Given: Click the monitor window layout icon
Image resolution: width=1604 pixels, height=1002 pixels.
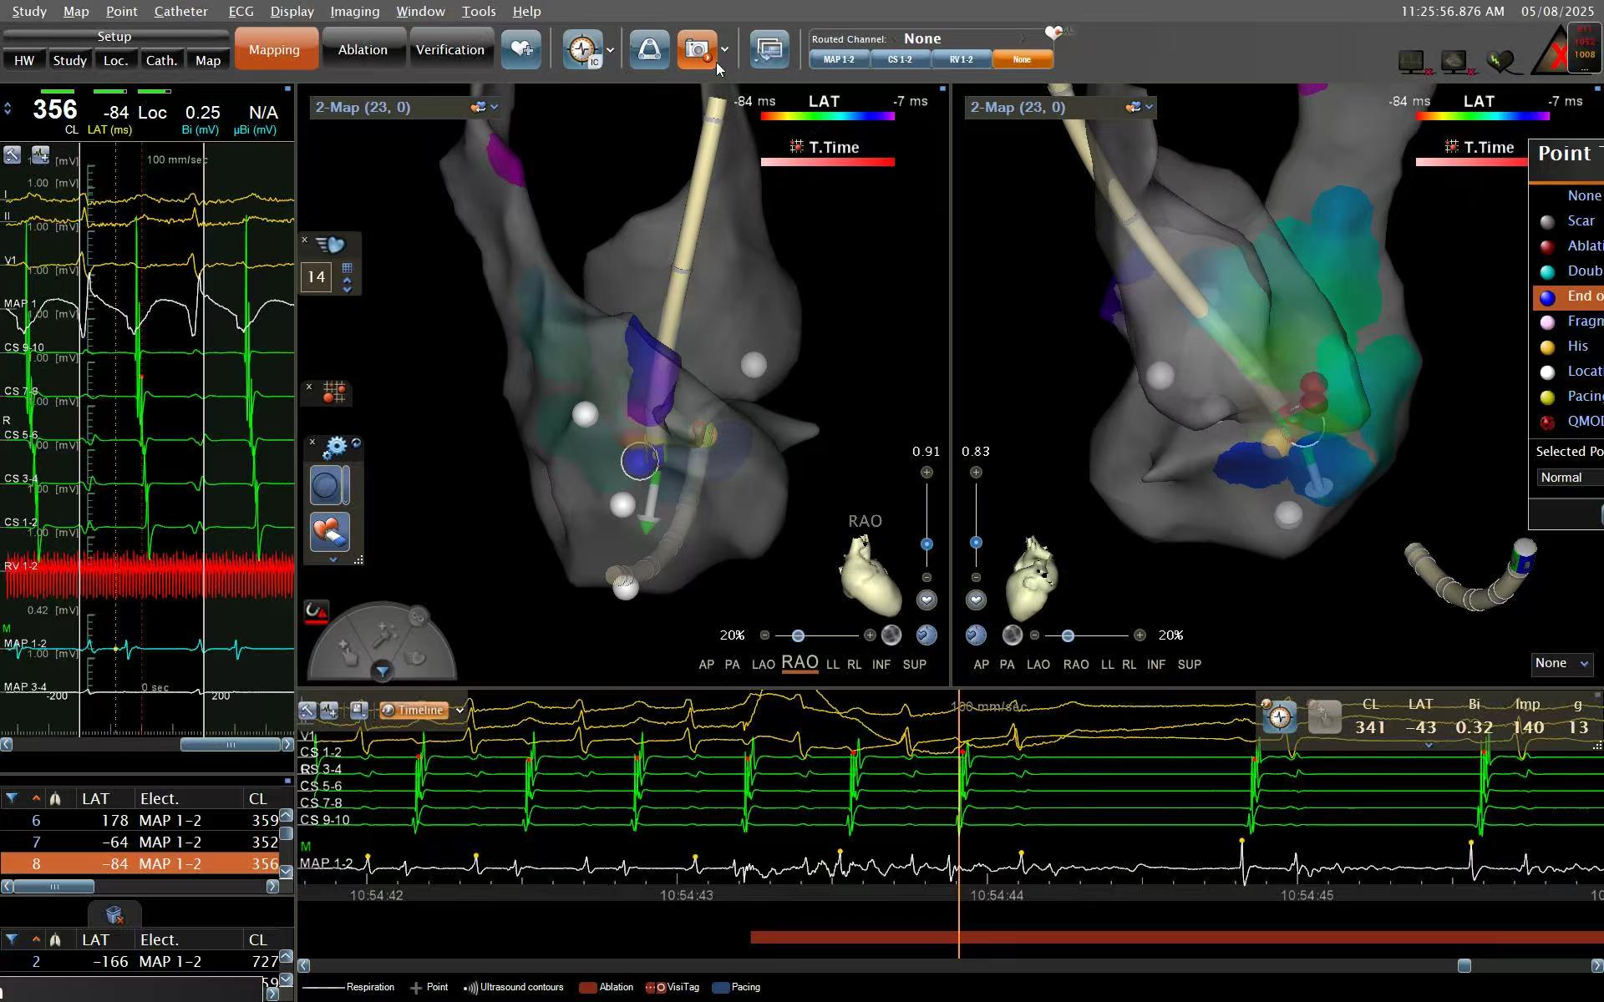Looking at the screenshot, I should pos(769,50).
